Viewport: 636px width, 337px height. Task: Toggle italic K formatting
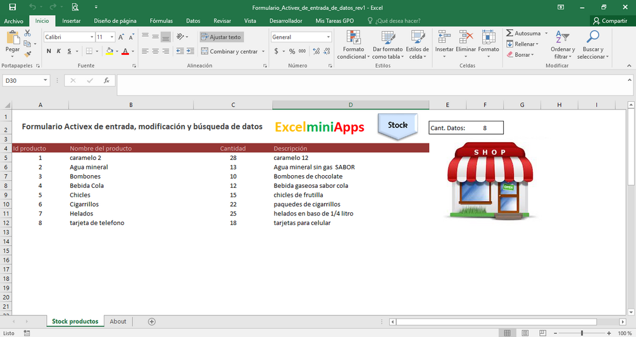coord(59,51)
